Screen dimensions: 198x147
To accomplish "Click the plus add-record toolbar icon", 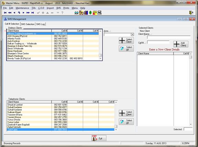I will click(x=43, y=13).
